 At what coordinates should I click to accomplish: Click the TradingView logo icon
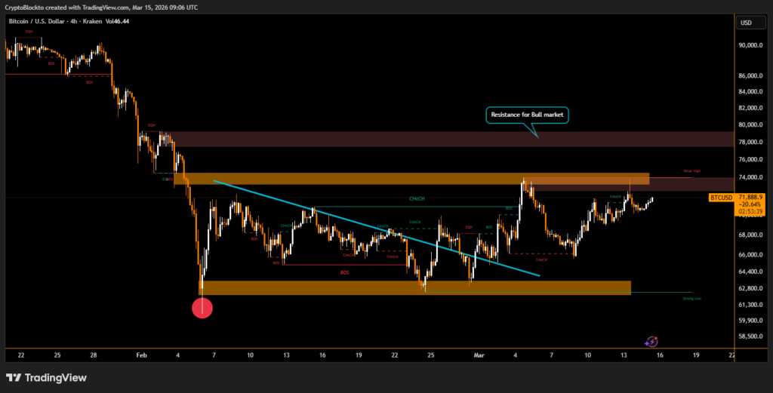14,377
